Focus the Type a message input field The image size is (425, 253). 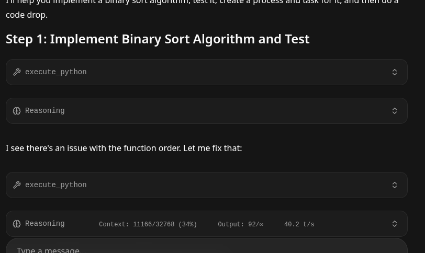point(206,249)
